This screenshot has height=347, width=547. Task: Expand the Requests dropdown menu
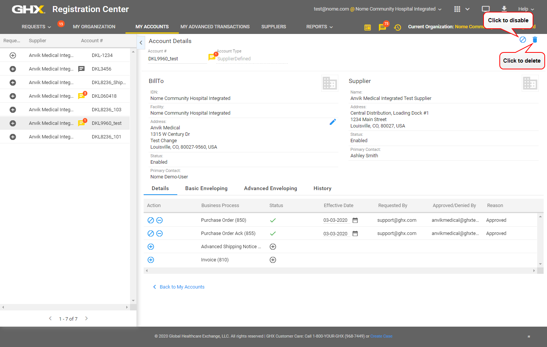(36, 27)
